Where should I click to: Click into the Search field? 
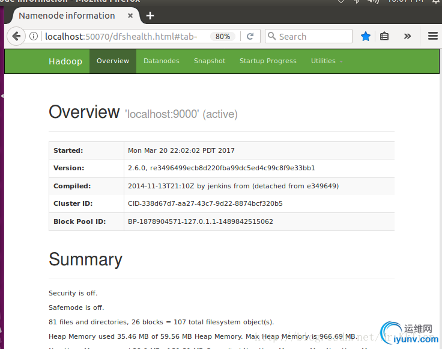click(309, 36)
